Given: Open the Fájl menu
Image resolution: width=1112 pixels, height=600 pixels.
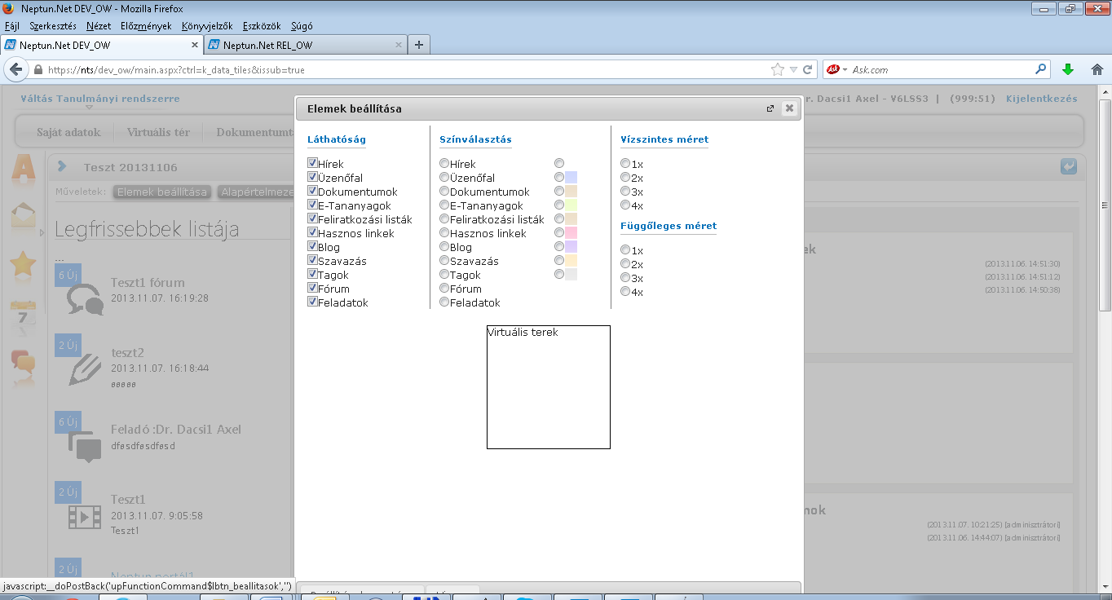Looking at the screenshot, I should tap(12, 26).
